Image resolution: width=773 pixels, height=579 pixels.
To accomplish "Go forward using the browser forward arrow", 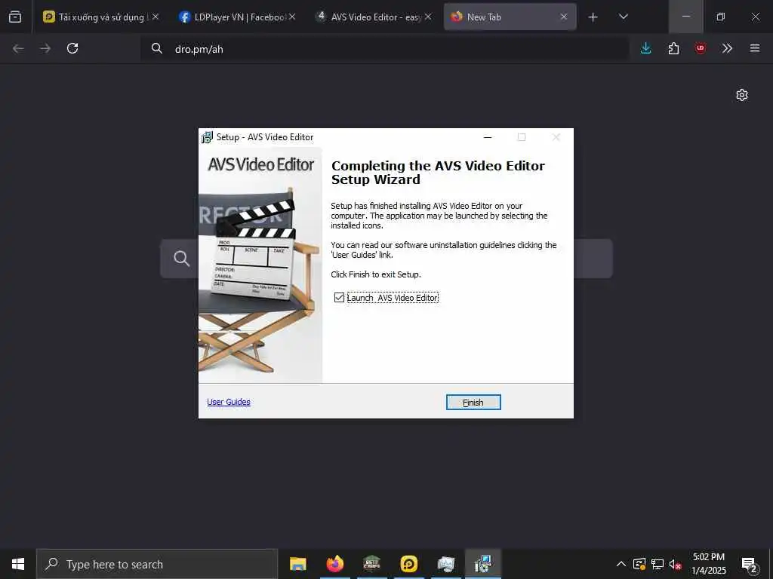I will (x=45, y=48).
